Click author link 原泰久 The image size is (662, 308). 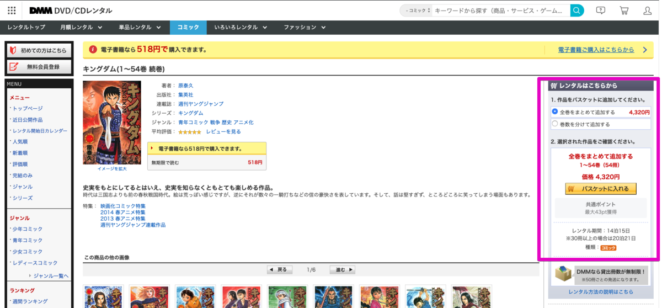coord(185,86)
